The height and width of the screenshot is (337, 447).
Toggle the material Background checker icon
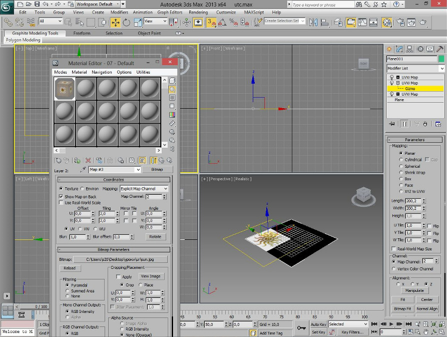coord(172,98)
